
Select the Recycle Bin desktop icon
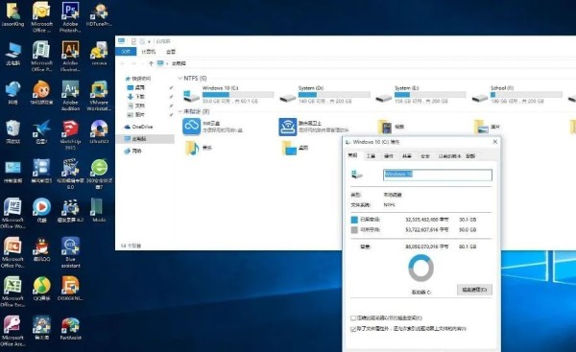click(x=12, y=131)
